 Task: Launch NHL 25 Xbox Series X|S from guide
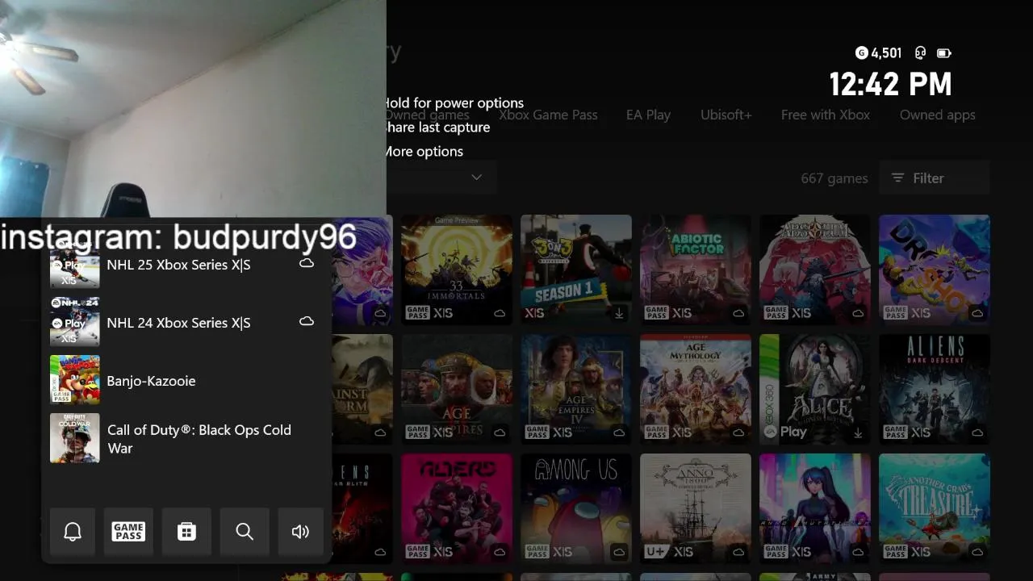[186, 264]
